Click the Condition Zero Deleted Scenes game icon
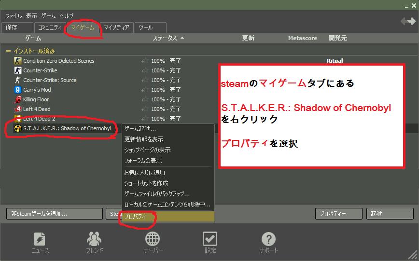 (x=18, y=61)
